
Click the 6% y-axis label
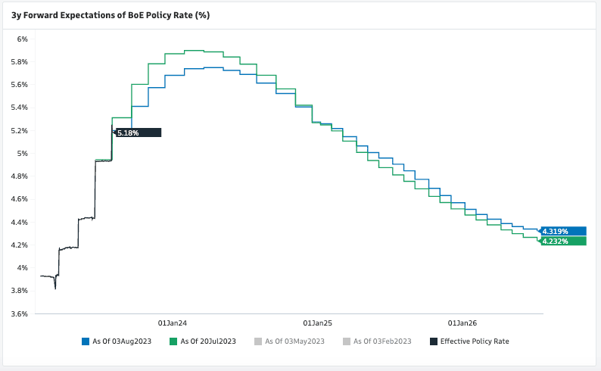[23, 39]
